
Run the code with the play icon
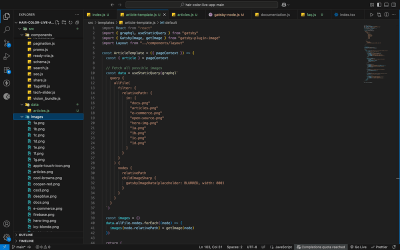pos(371,14)
